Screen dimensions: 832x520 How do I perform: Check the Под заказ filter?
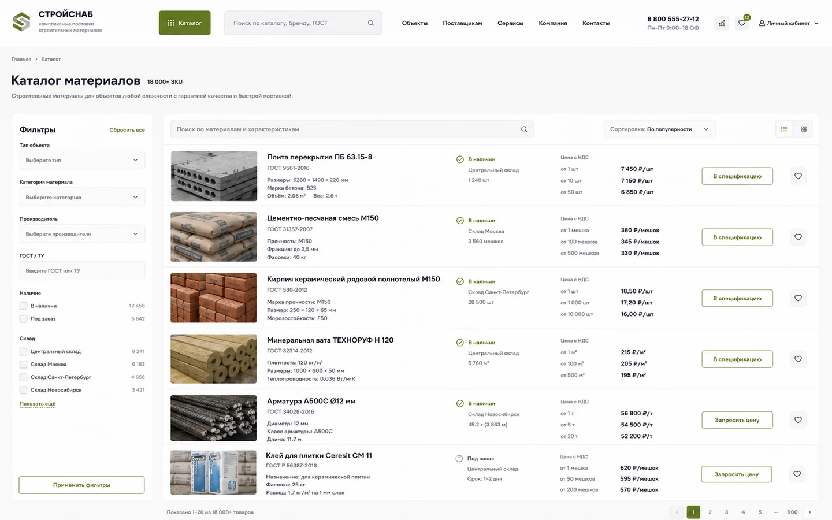24,319
